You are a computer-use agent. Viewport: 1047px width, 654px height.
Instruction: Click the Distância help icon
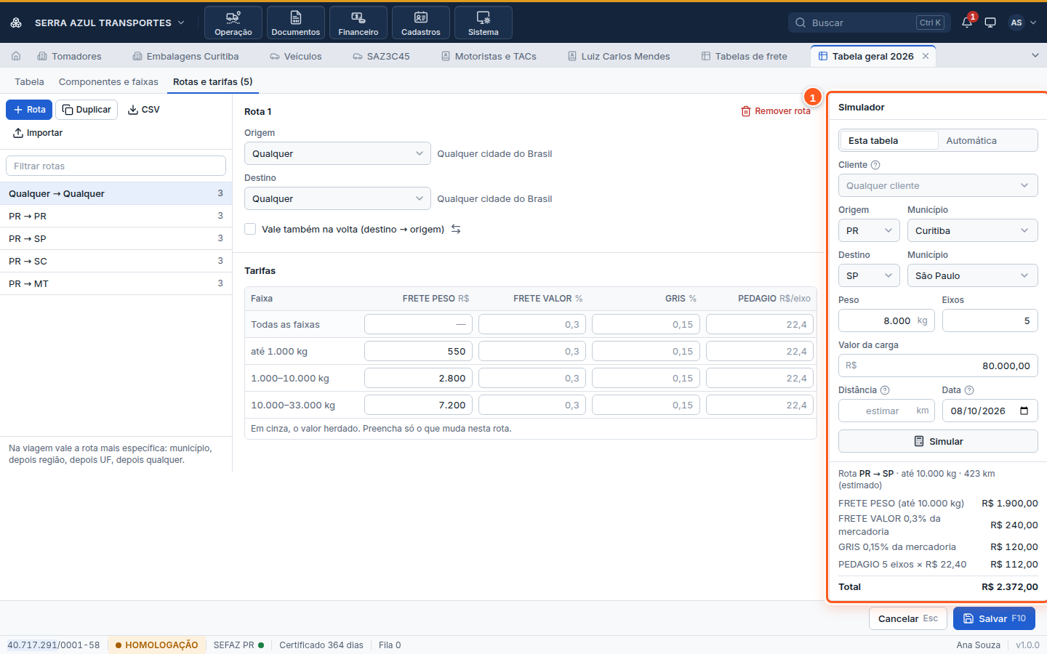click(885, 390)
